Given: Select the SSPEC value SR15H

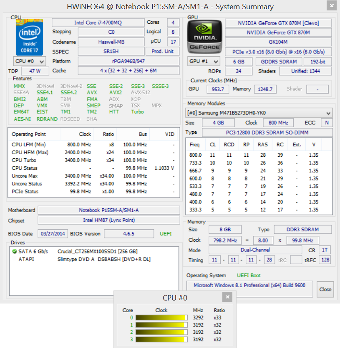Looking at the screenshot, I should coord(111,52).
